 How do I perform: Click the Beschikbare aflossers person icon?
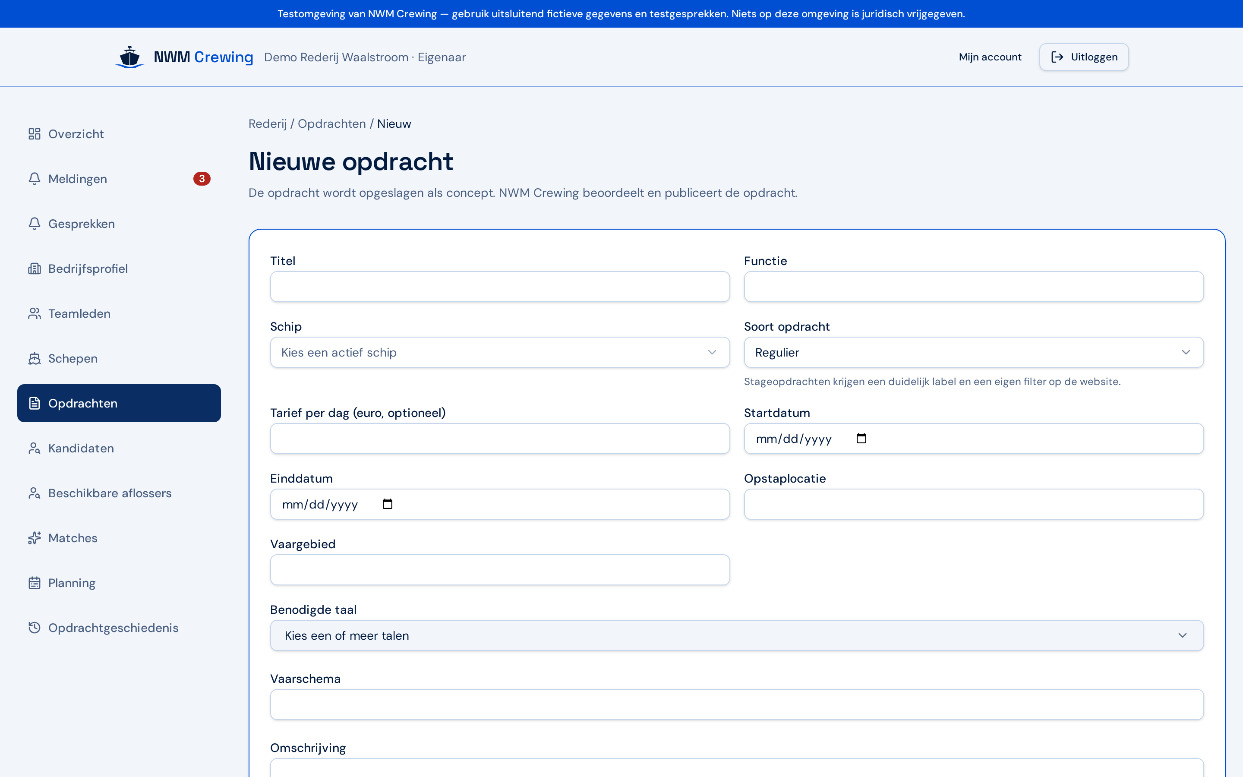[35, 493]
